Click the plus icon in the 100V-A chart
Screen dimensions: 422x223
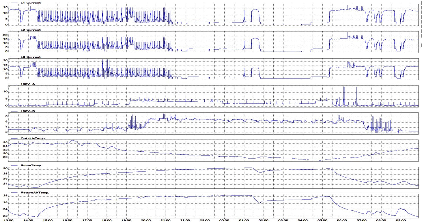[9, 87]
